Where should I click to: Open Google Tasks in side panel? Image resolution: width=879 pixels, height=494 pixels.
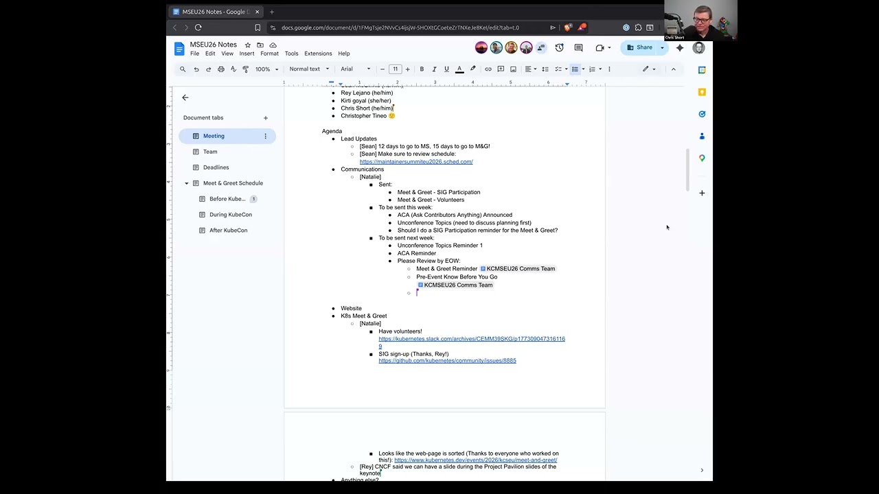702,114
